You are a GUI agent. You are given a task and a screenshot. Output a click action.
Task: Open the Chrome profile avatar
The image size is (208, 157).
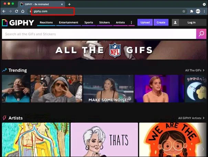pyautogui.click(x=198, y=11)
